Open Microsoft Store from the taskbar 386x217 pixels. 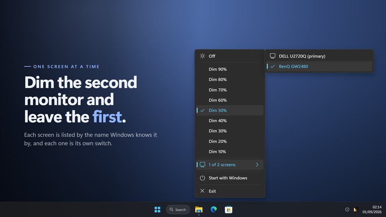(x=228, y=210)
